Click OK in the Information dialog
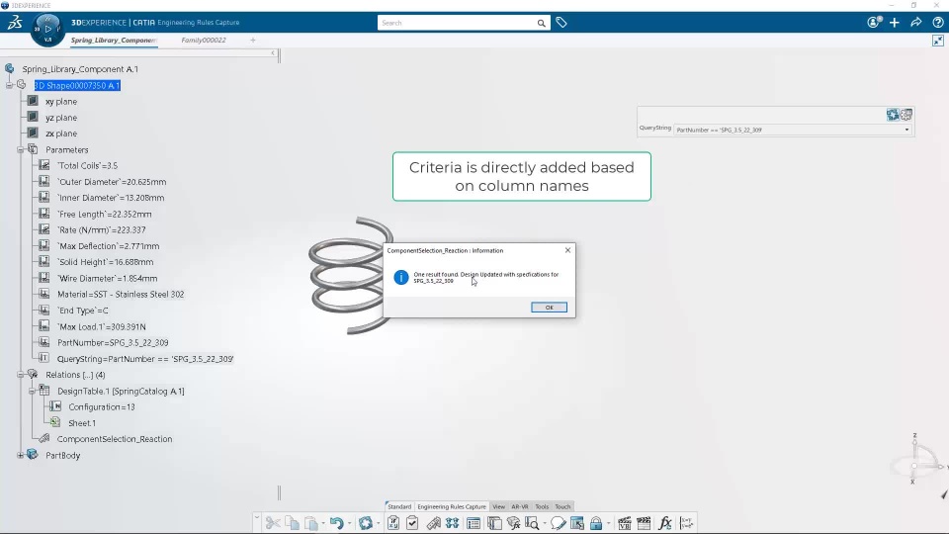The image size is (949, 534). 549,308
